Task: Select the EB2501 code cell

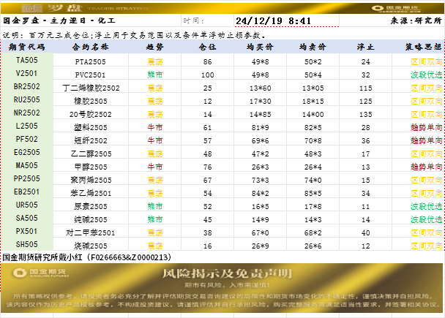Action: point(26,192)
